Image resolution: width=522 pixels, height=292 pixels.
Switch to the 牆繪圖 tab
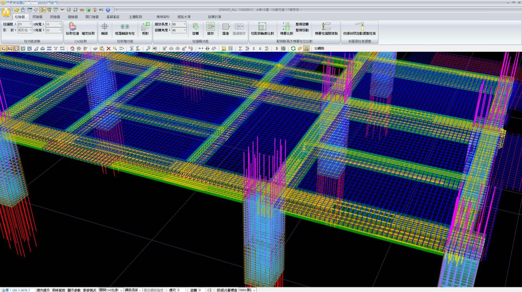point(73,17)
